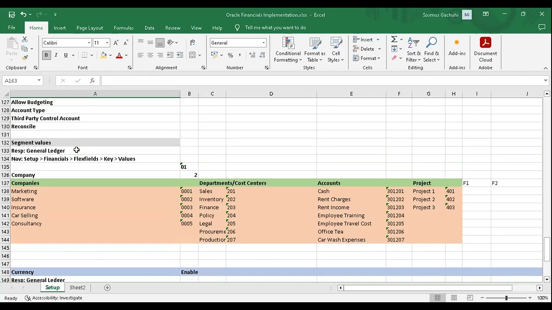Toggle Align Right for cell text

coord(160,55)
